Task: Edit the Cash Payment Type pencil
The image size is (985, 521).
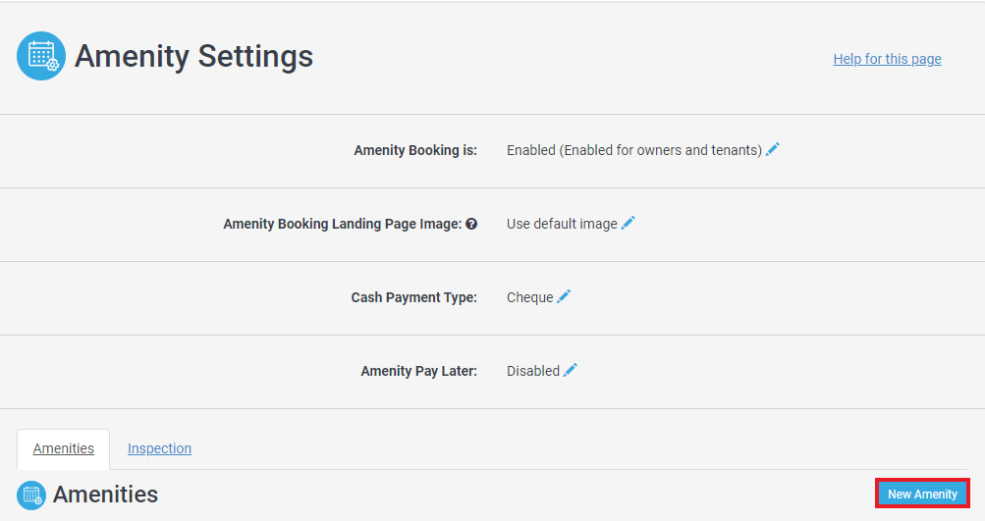Action: click(x=564, y=296)
